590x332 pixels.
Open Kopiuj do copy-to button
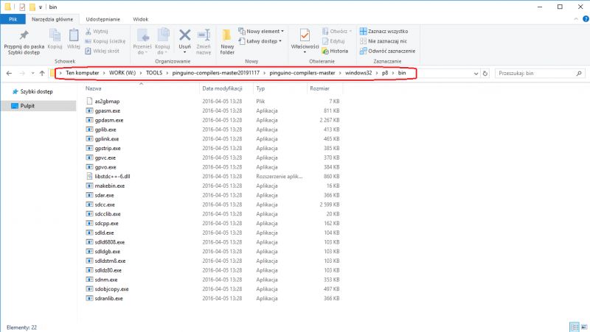[162, 42]
